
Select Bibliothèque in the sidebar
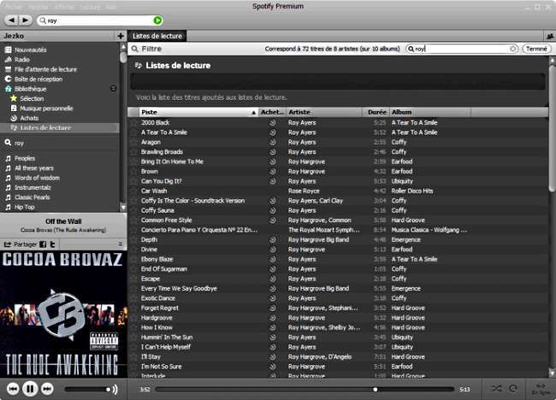pyautogui.click(x=31, y=89)
